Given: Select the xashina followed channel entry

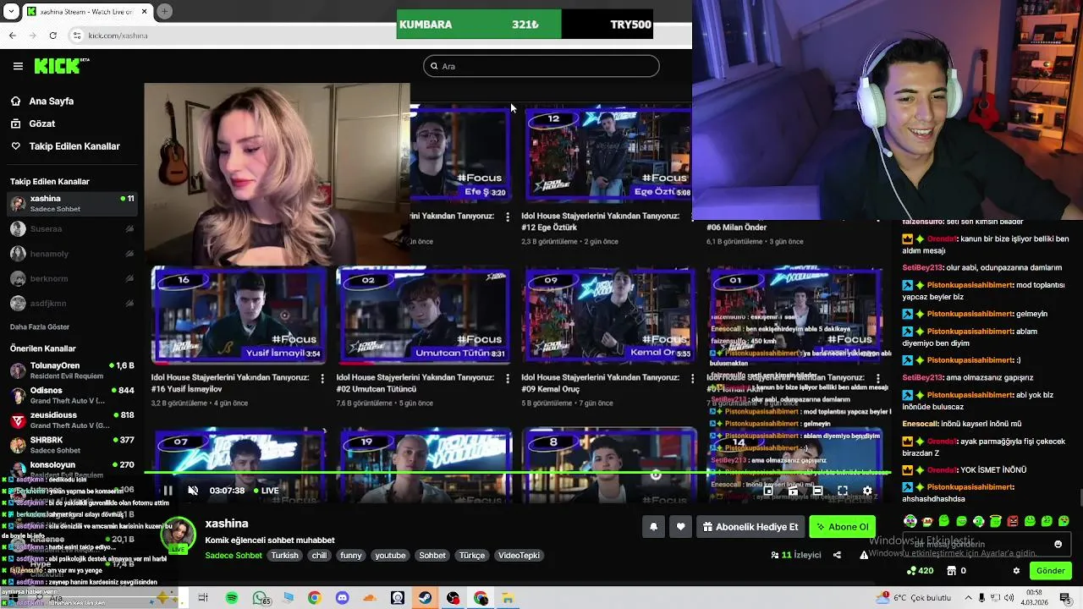Looking at the screenshot, I should coord(72,203).
